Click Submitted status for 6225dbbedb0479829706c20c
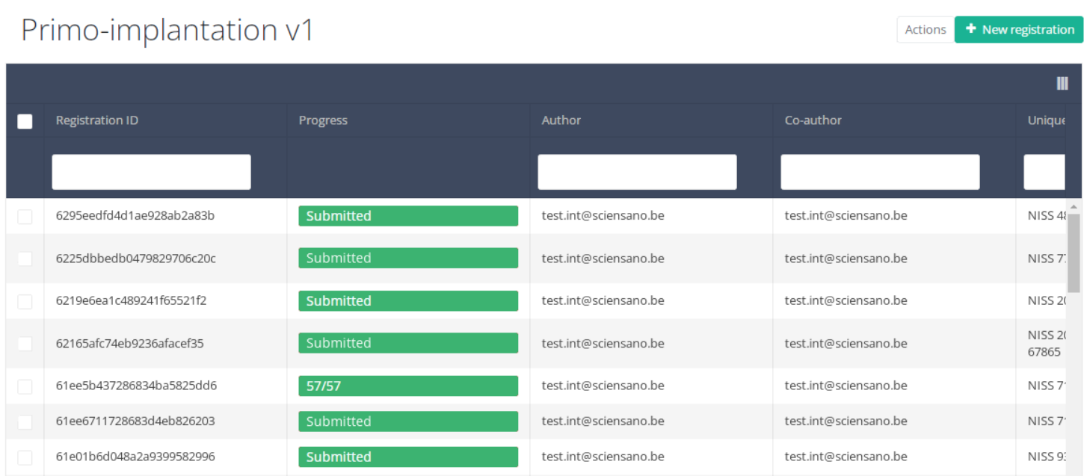The image size is (1084, 476). point(407,259)
